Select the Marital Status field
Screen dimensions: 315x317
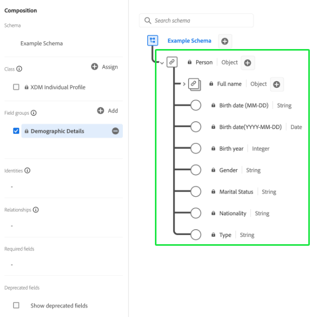point(236,192)
